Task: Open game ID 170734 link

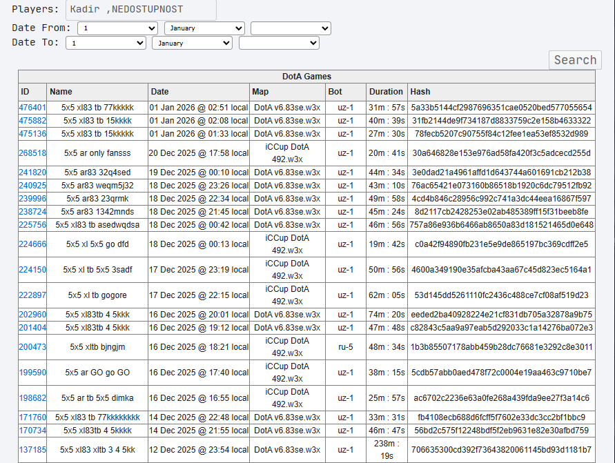Action: tap(32, 431)
